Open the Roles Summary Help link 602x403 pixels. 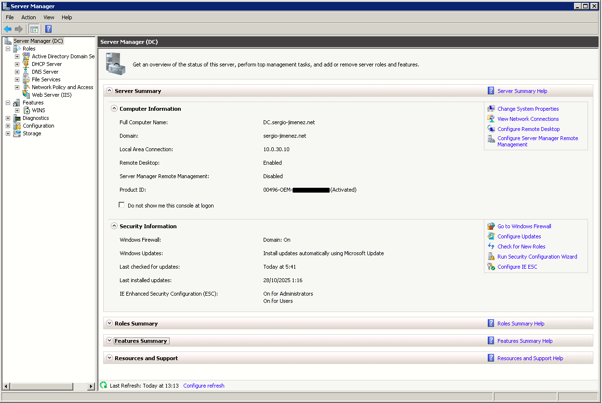tap(521, 324)
